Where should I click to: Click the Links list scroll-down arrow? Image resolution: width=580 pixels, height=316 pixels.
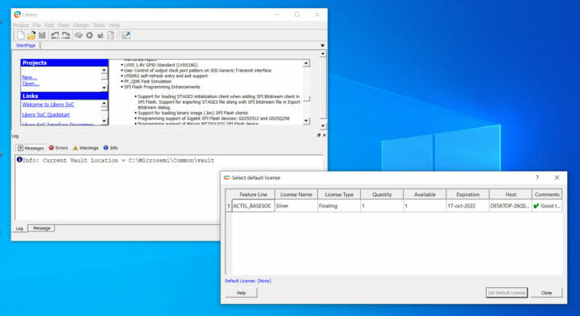coord(104,121)
